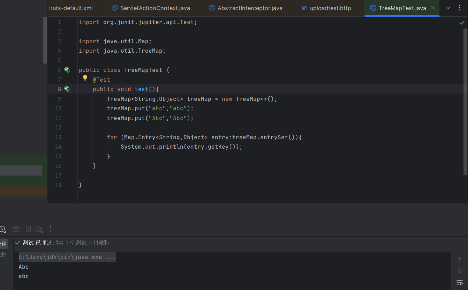Click line number 18 in the gutter
Image resolution: width=468 pixels, height=290 pixels.
pos(58,185)
